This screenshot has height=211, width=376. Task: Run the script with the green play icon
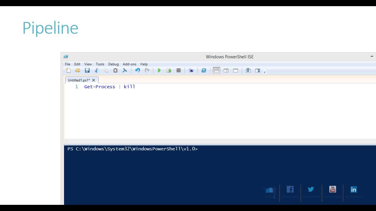[159, 70]
